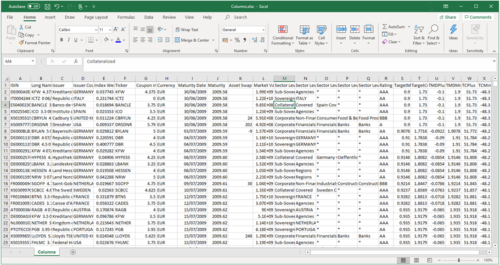Open the font size dropdown
500x265 pixels.
click(110, 30)
